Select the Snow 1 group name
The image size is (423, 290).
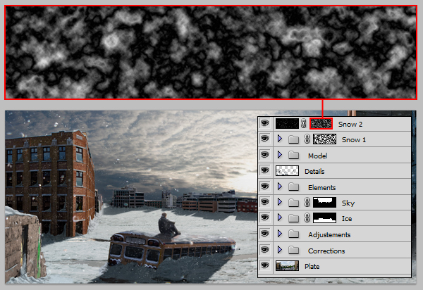coord(354,140)
